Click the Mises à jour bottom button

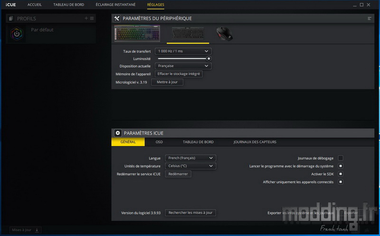(26, 230)
